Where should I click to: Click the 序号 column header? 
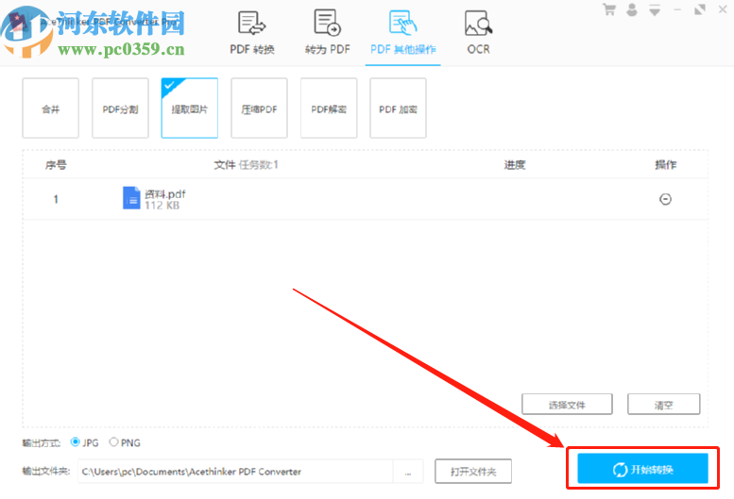[56, 165]
